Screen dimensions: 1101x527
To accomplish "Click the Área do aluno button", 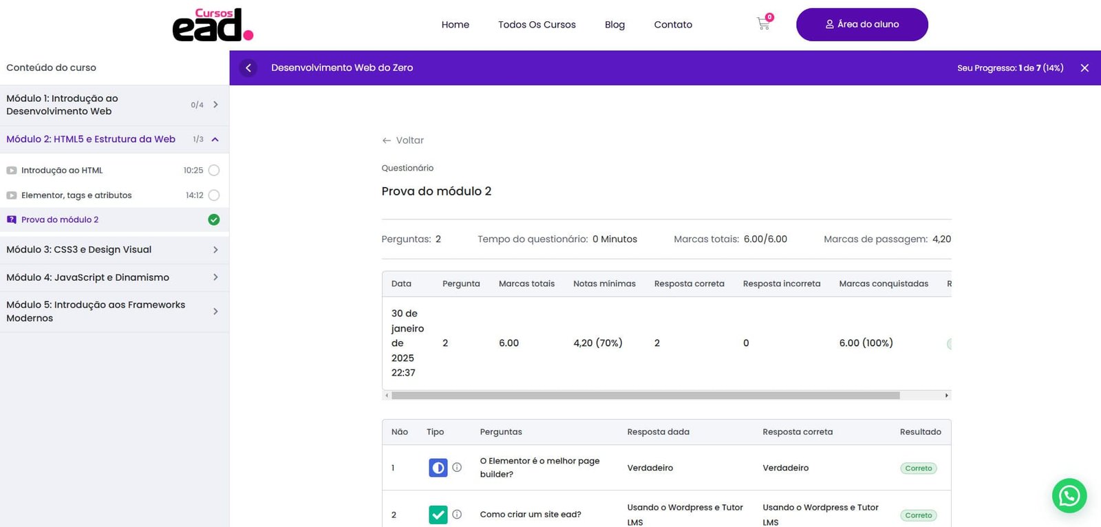I will coord(862,25).
